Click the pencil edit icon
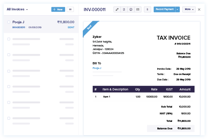This screenshot has height=139, width=208. tap(117, 9)
